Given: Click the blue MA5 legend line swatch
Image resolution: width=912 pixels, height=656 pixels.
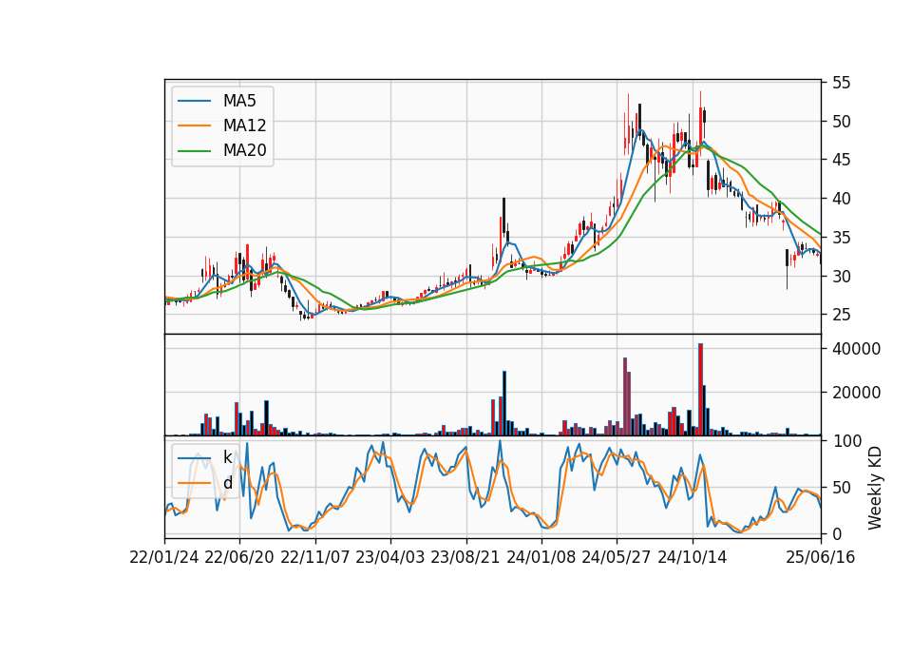Looking at the screenshot, I should click(194, 101).
